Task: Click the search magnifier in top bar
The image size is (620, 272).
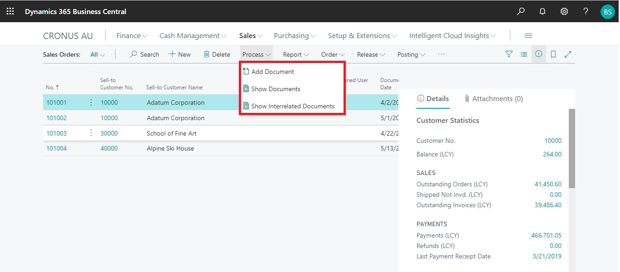Action: (x=521, y=11)
